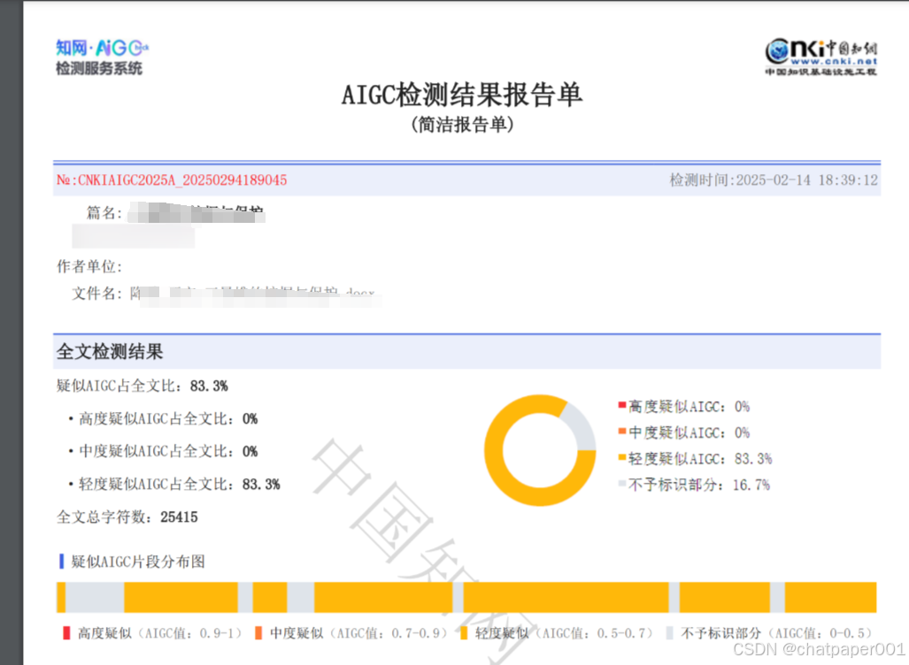Select the subtitle (简洁报告单)
This screenshot has width=909, height=665.
point(462,124)
